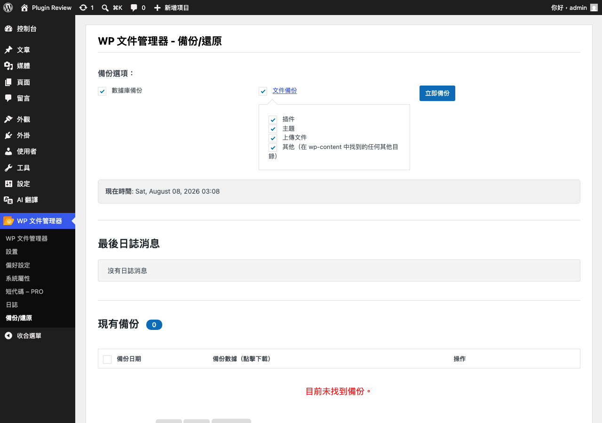The image size is (602, 423).
Task: Uncheck the 其他 wp-content checkbox
Action: click(273, 148)
